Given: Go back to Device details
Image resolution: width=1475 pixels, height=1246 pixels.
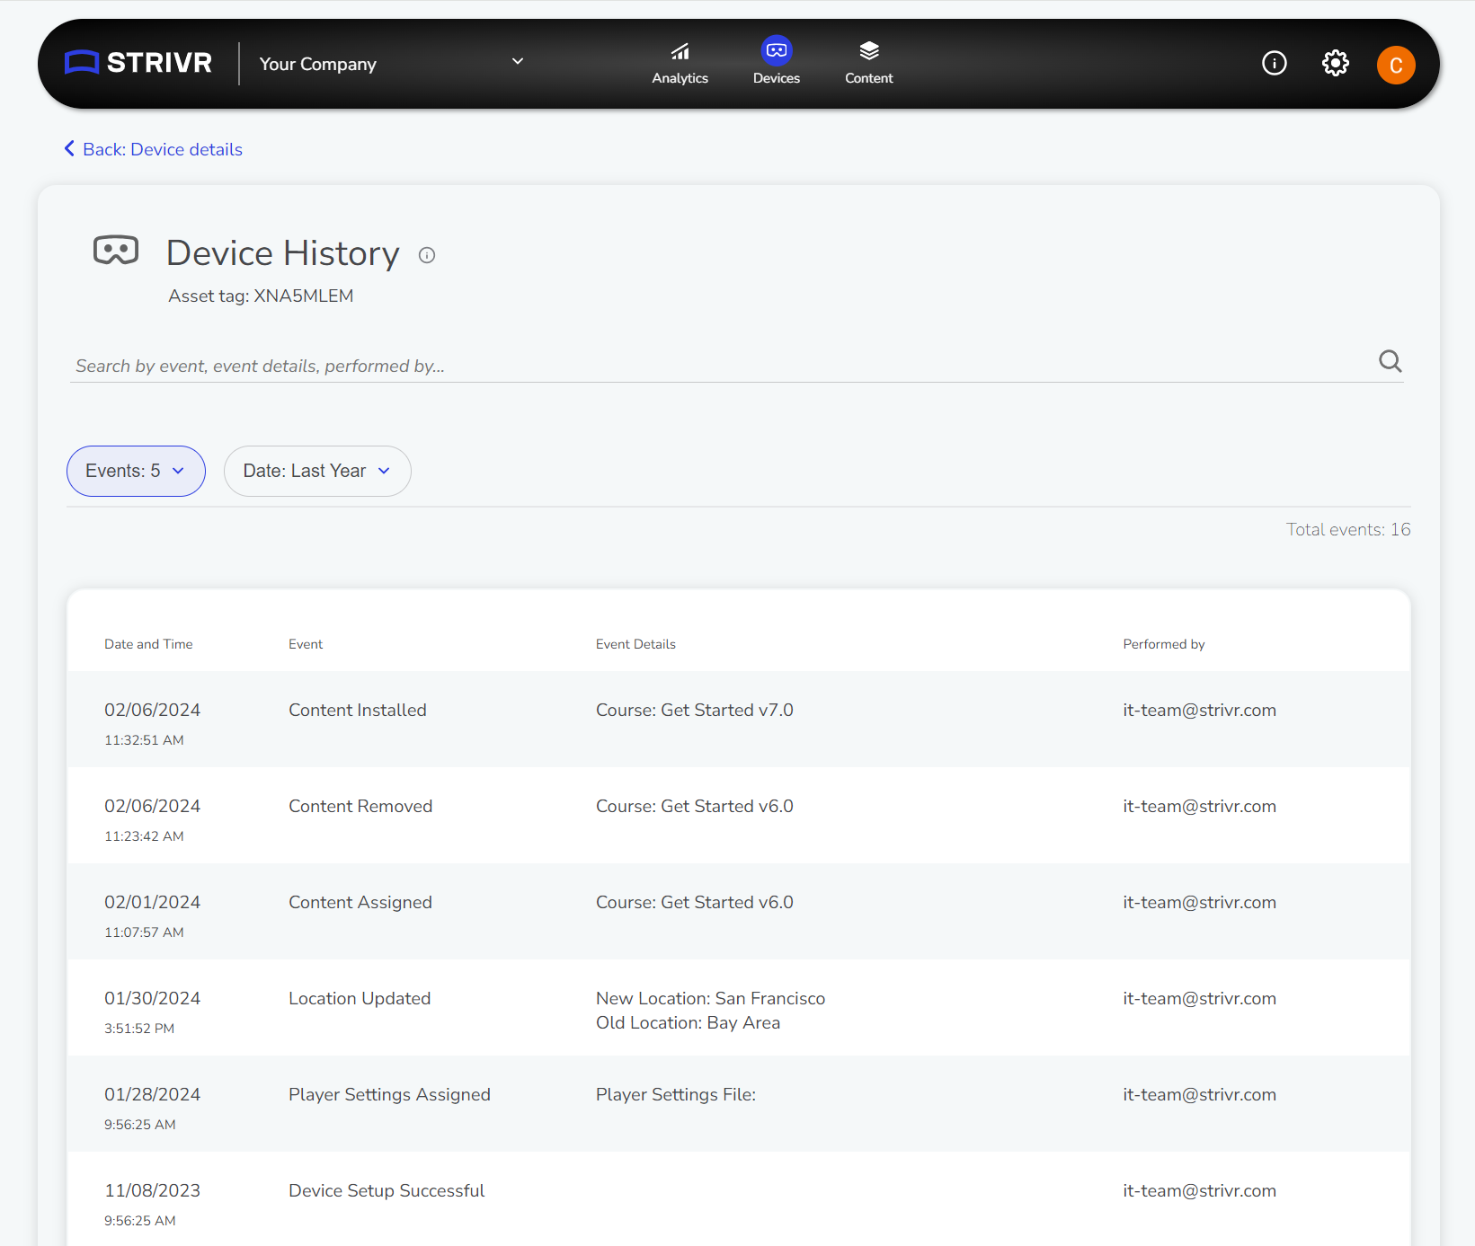Looking at the screenshot, I should coord(154,149).
